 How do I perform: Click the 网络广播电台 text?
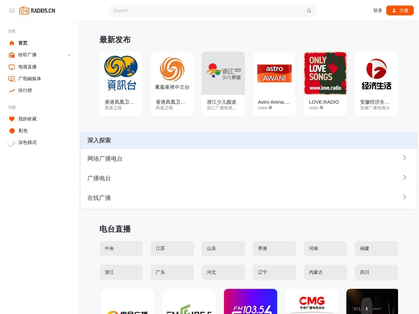pyautogui.click(x=105, y=159)
